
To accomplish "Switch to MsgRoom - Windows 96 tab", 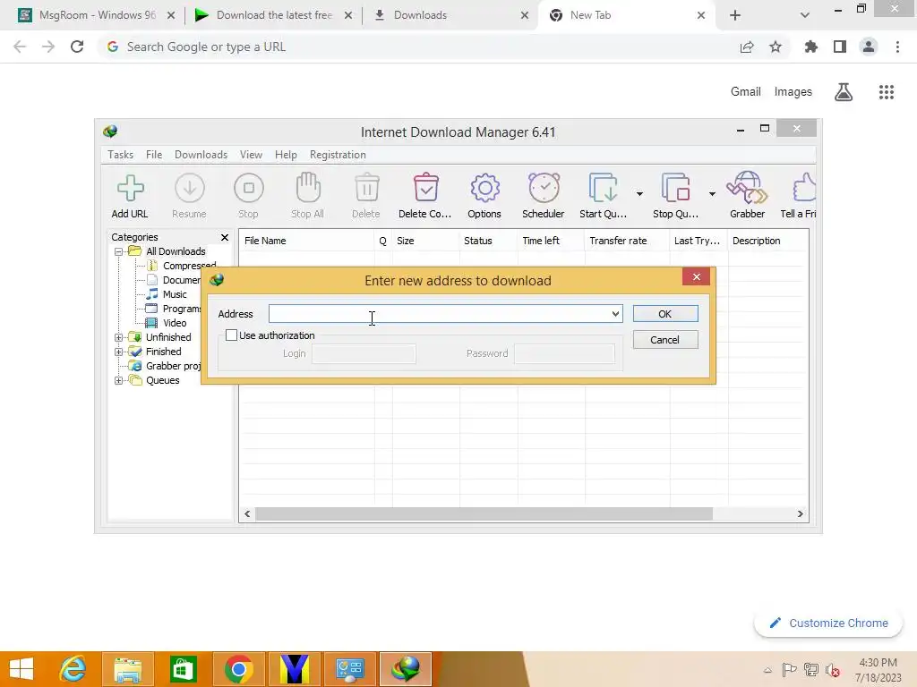I will (x=97, y=15).
